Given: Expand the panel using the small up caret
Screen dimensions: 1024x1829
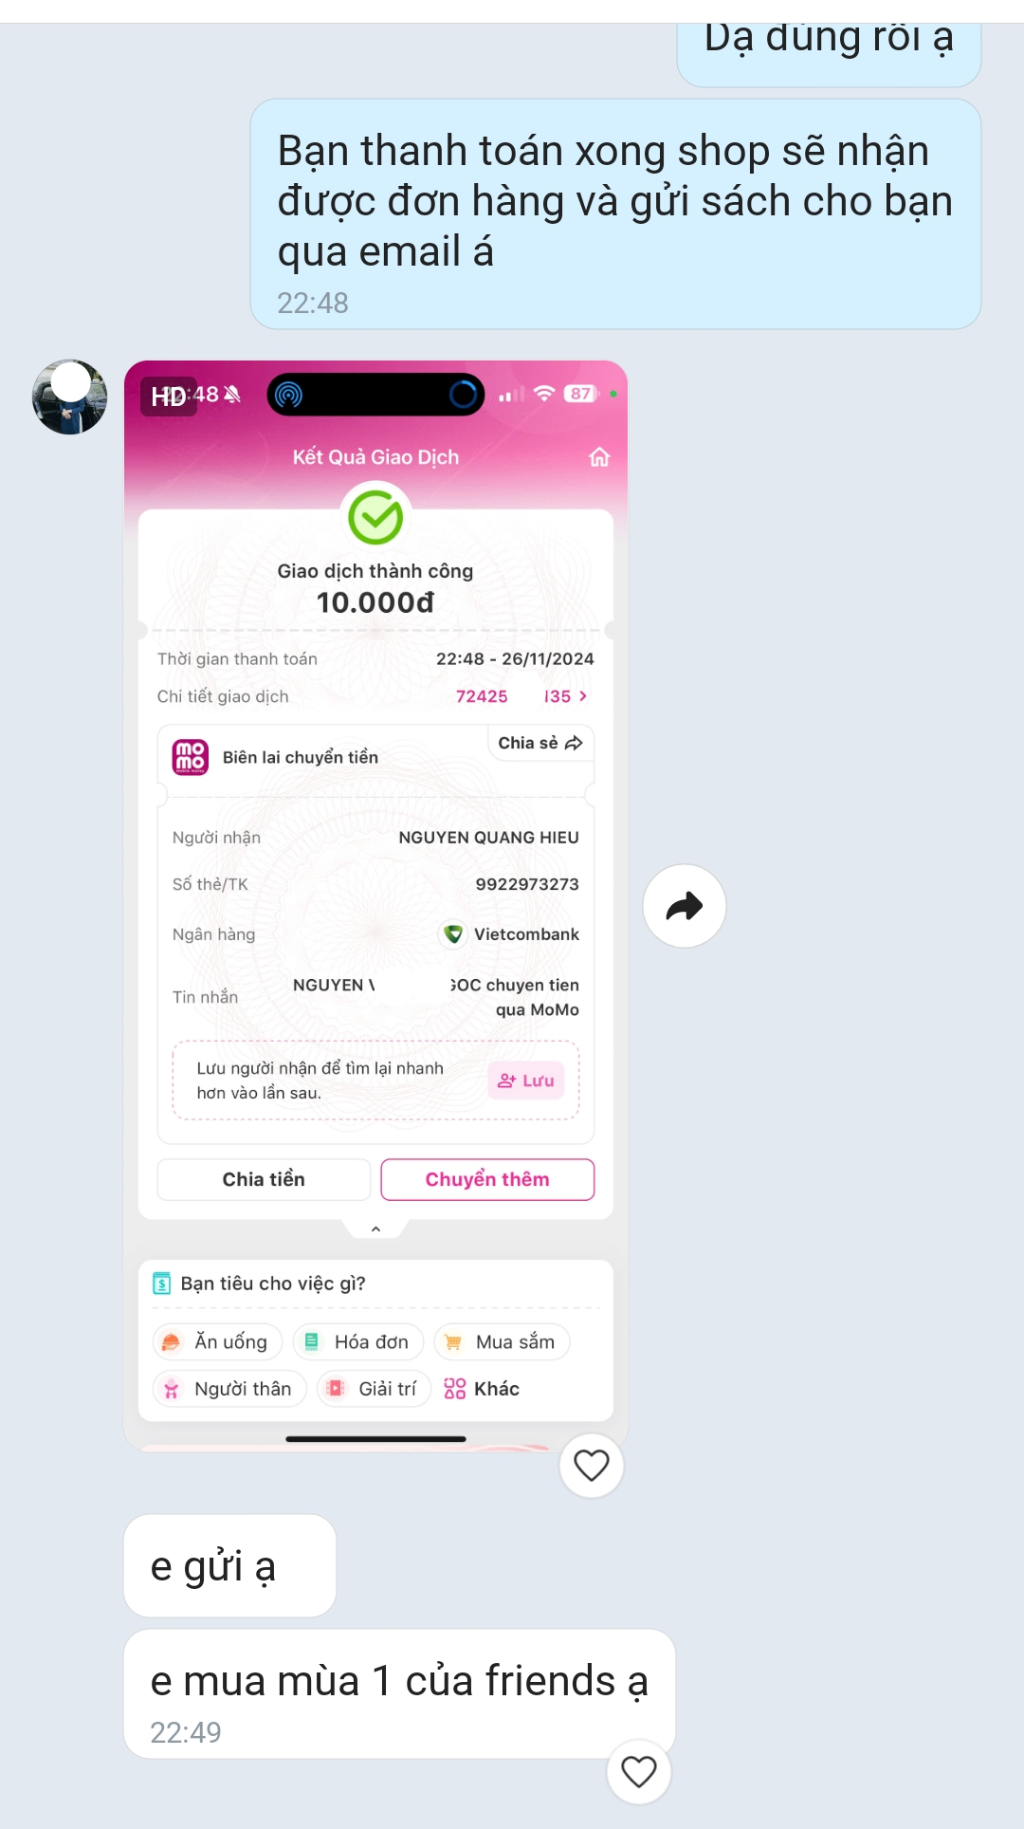Looking at the screenshot, I should click(375, 1229).
